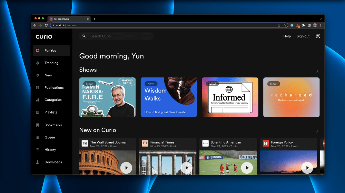The image size is (345, 193).
Task: Click the Financial Times FT logo
Action: point(145,143)
